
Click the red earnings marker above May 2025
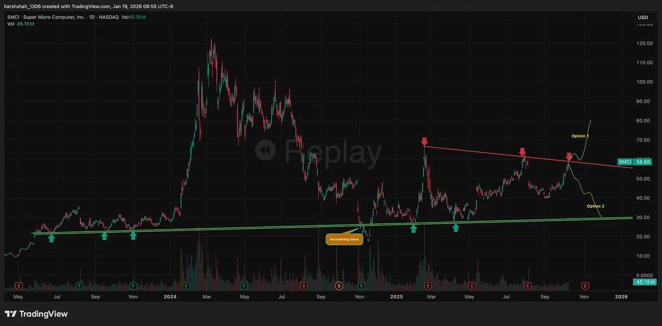[471, 286]
